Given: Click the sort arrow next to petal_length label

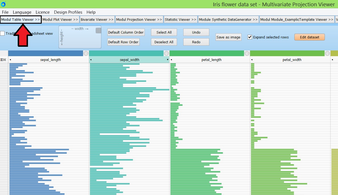Looking at the screenshot, I should (x=171, y=60).
